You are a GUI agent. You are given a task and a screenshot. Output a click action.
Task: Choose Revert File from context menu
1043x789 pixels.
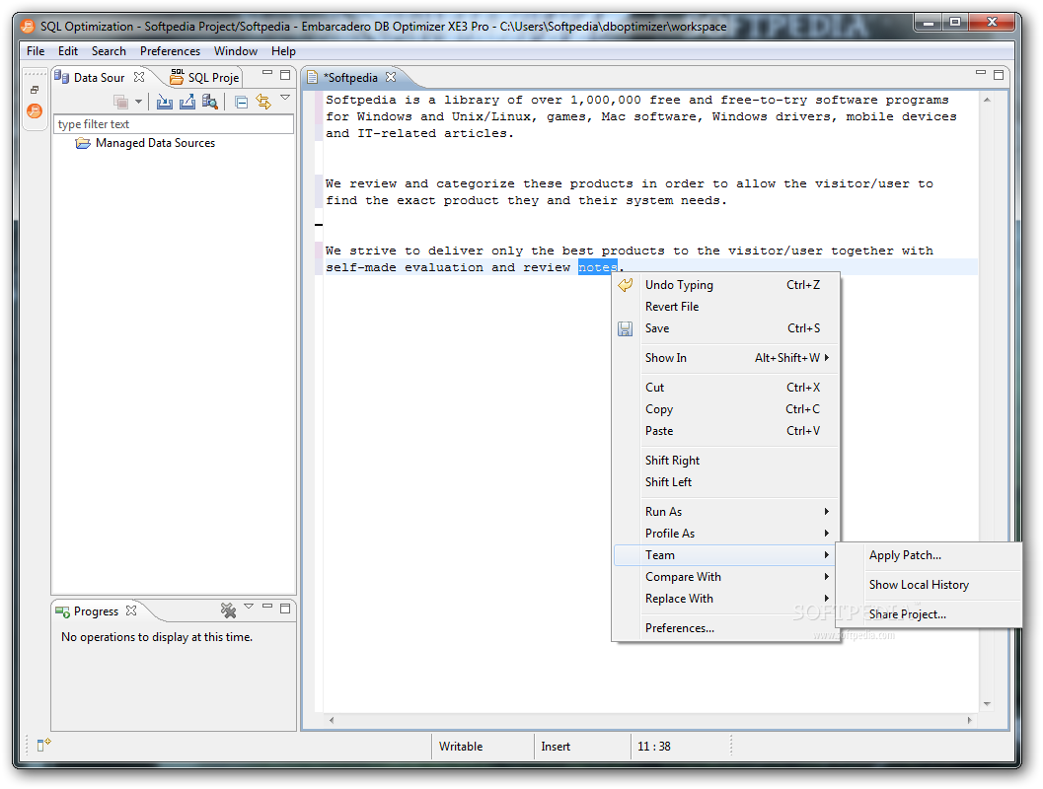[x=726, y=307]
